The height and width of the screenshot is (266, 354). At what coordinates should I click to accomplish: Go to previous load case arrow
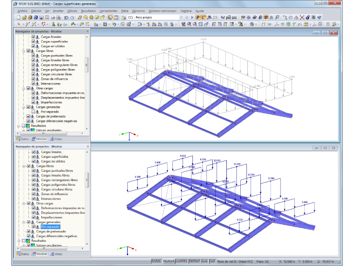tap(186, 17)
